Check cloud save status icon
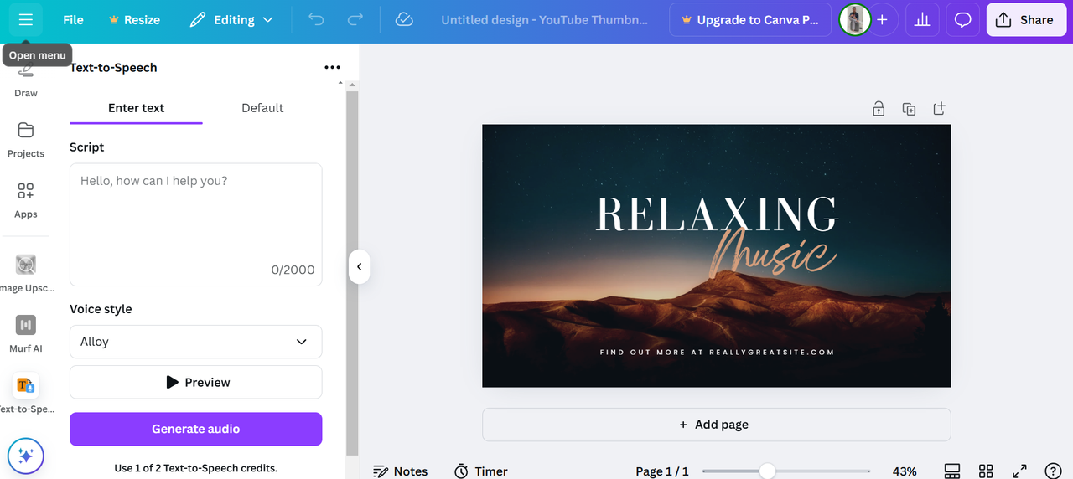Image resolution: width=1073 pixels, height=479 pixels. [x=404, y=19]
